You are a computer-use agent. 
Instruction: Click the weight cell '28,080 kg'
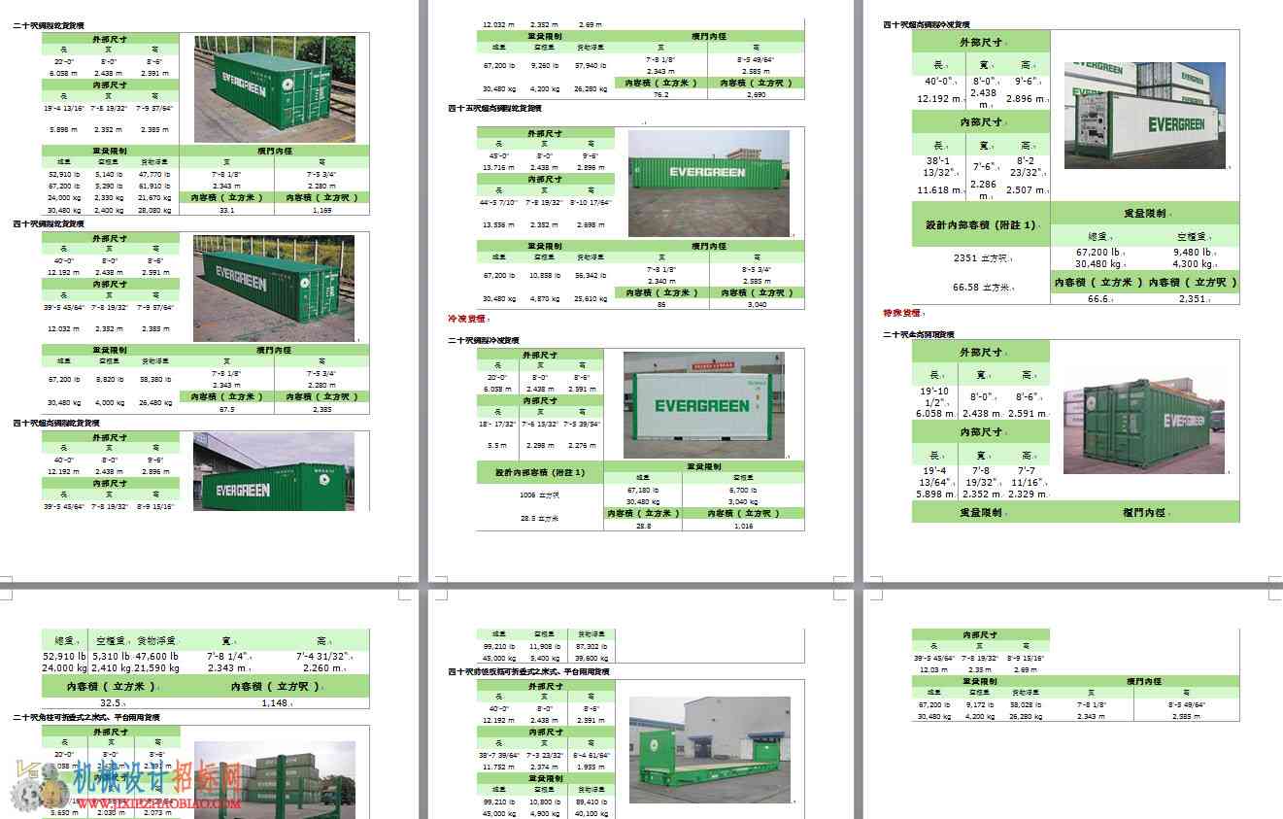click(x=154, y=209)
